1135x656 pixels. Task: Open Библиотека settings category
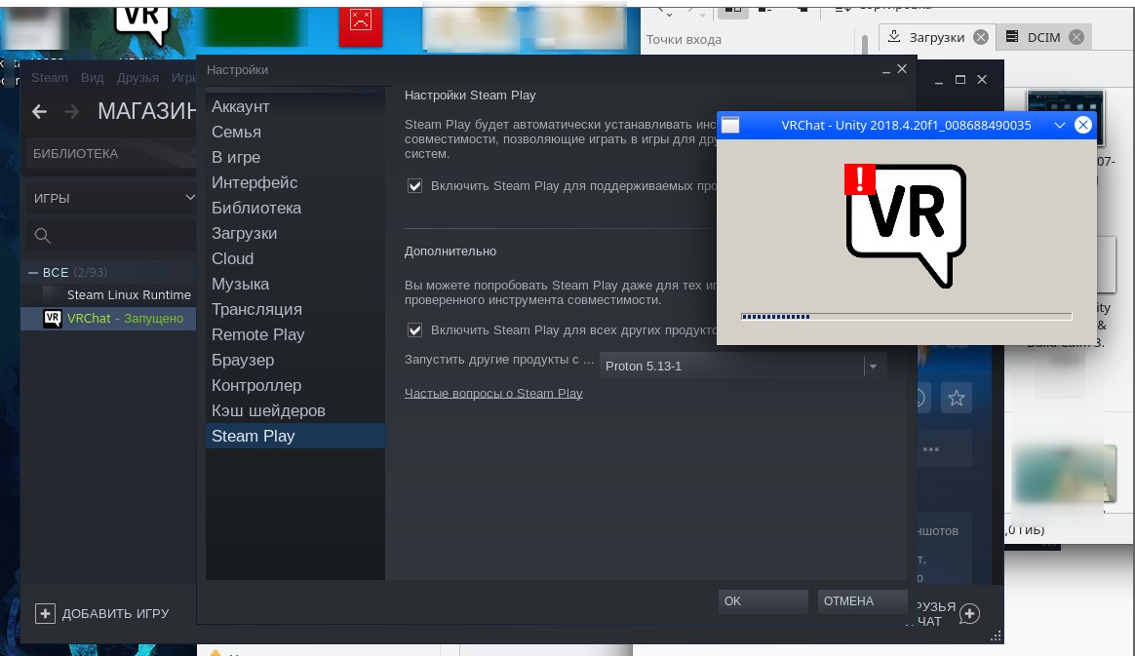[294, 208]
